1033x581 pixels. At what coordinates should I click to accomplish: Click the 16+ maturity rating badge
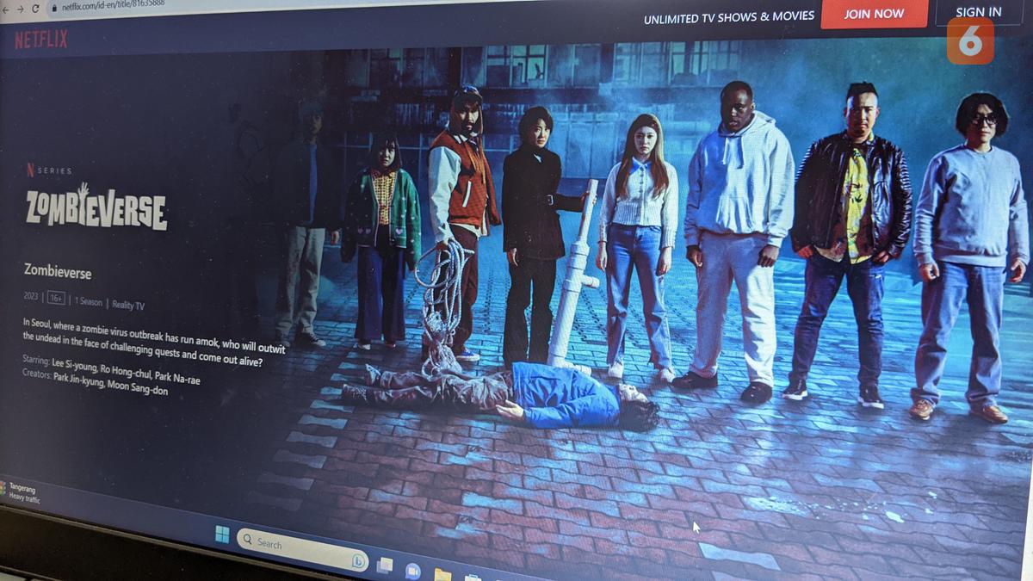click(55, 298)
